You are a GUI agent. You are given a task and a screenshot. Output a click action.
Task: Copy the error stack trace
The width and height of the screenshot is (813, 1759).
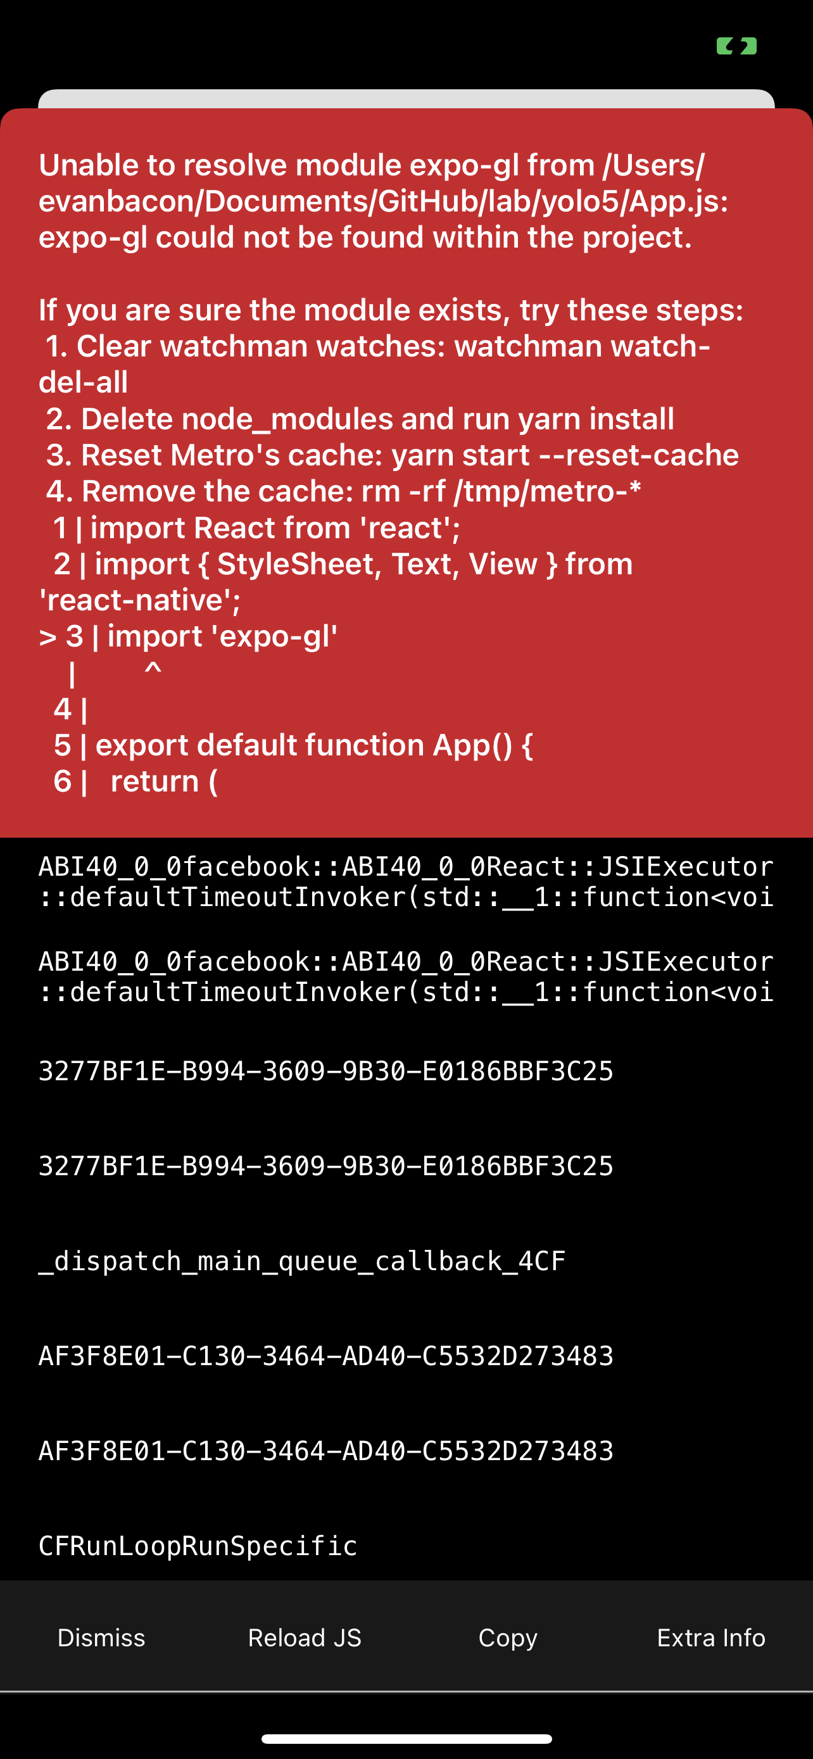[507, 1637]
